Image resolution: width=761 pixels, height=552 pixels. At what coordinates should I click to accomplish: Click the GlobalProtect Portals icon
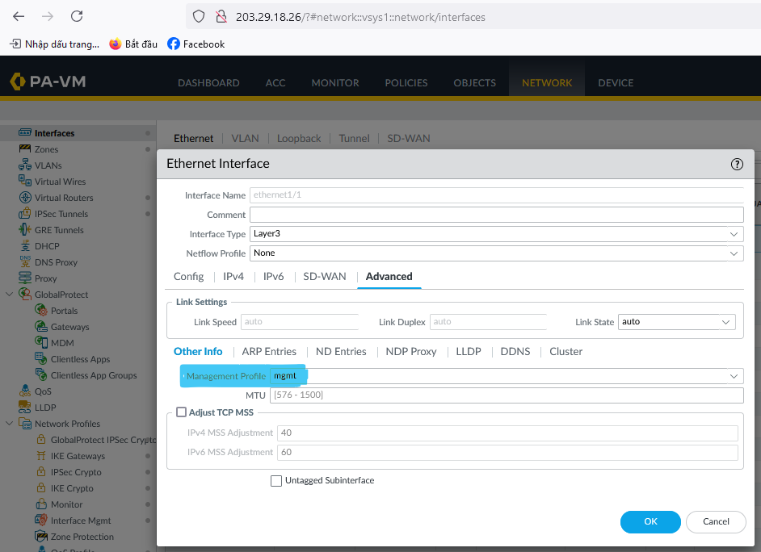tap(41, 311)
